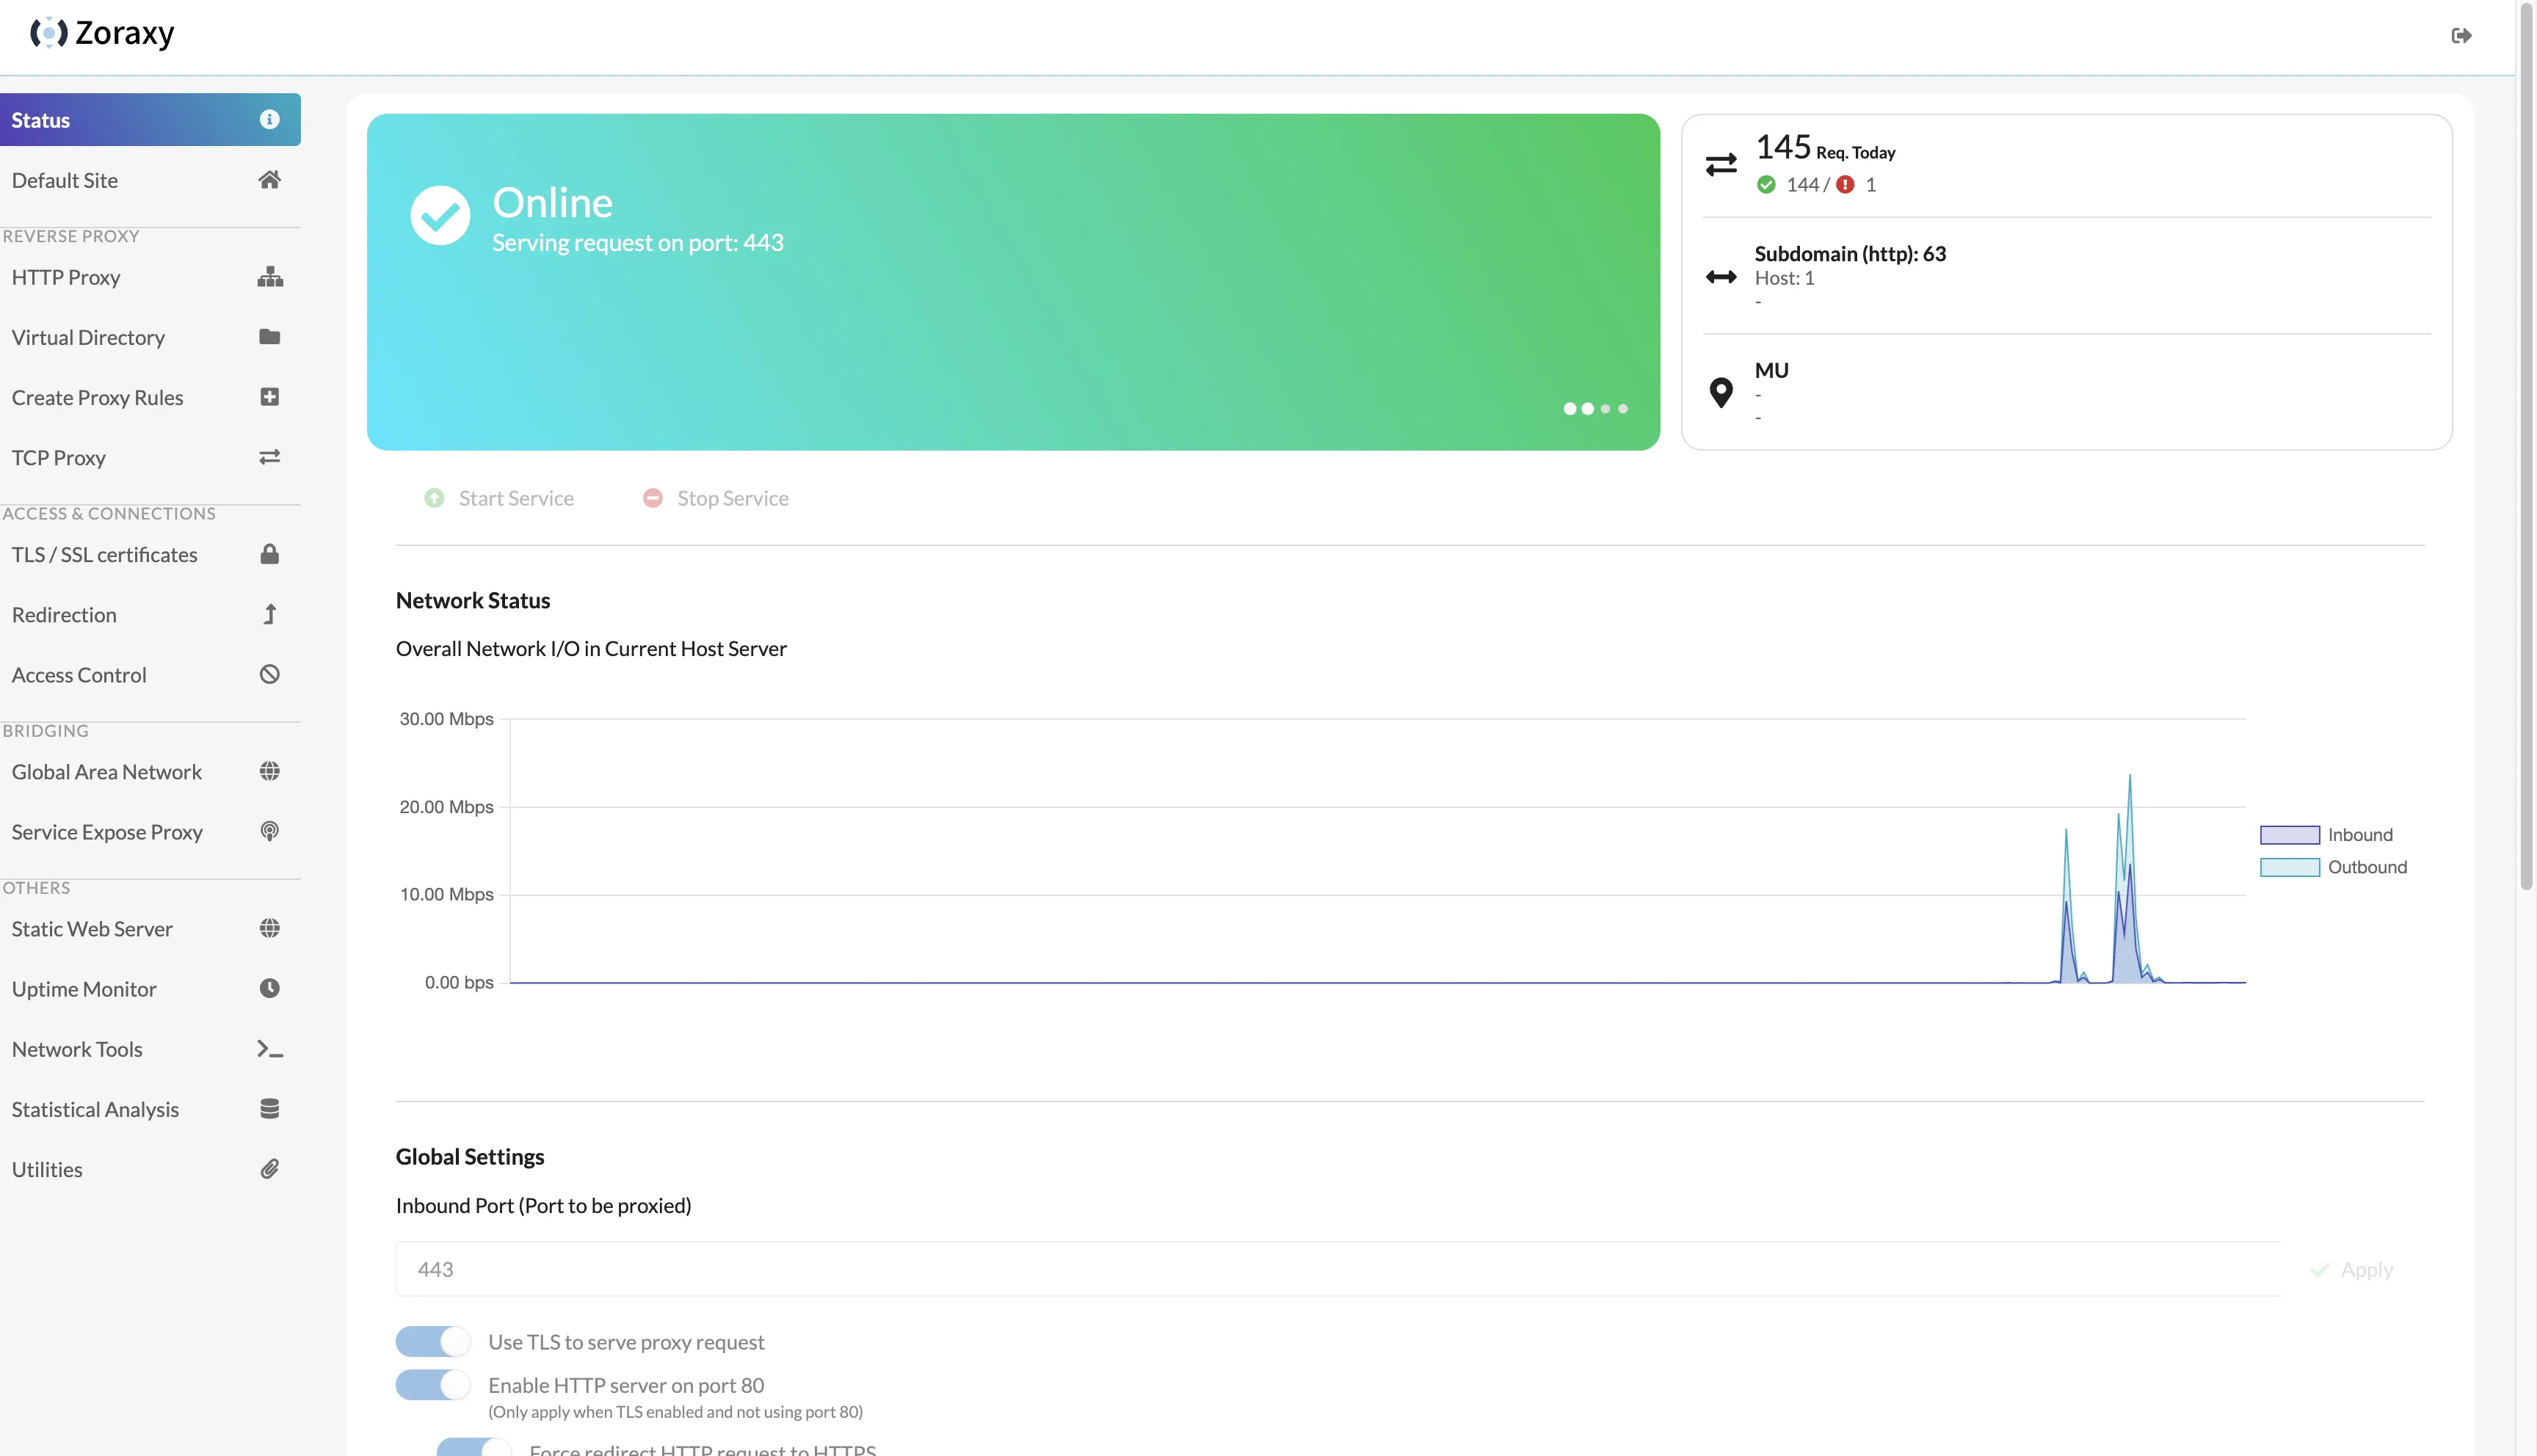Click the tallest traffic peak in the chart
Image resolution: width=2537 pixels, height=1456 pixels.
tap(2129, 776)
